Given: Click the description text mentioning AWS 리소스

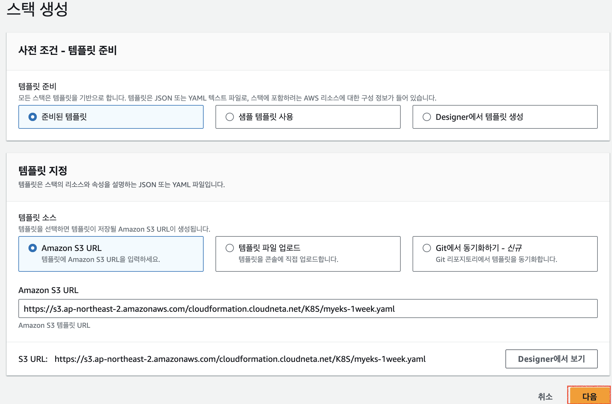Looking at the screenshot, I should [x=227, y=98].
